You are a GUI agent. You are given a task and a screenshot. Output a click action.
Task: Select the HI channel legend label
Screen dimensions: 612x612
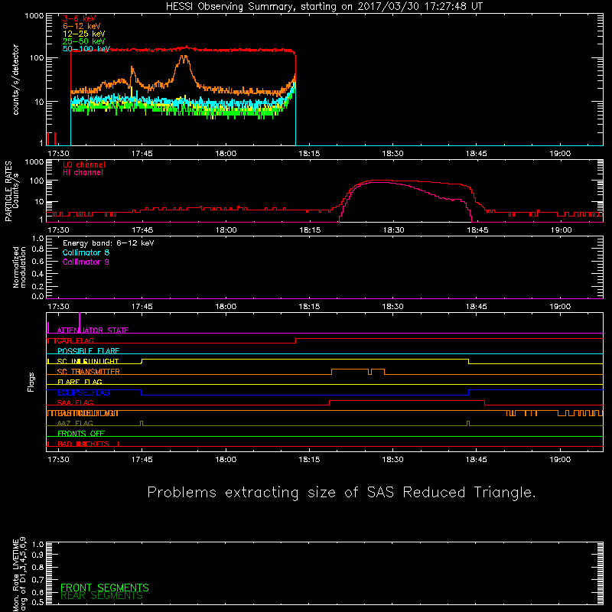(x=83, y=173)
